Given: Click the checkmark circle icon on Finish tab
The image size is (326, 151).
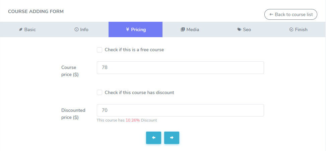Looking at the screenshot, I should 291,29.
